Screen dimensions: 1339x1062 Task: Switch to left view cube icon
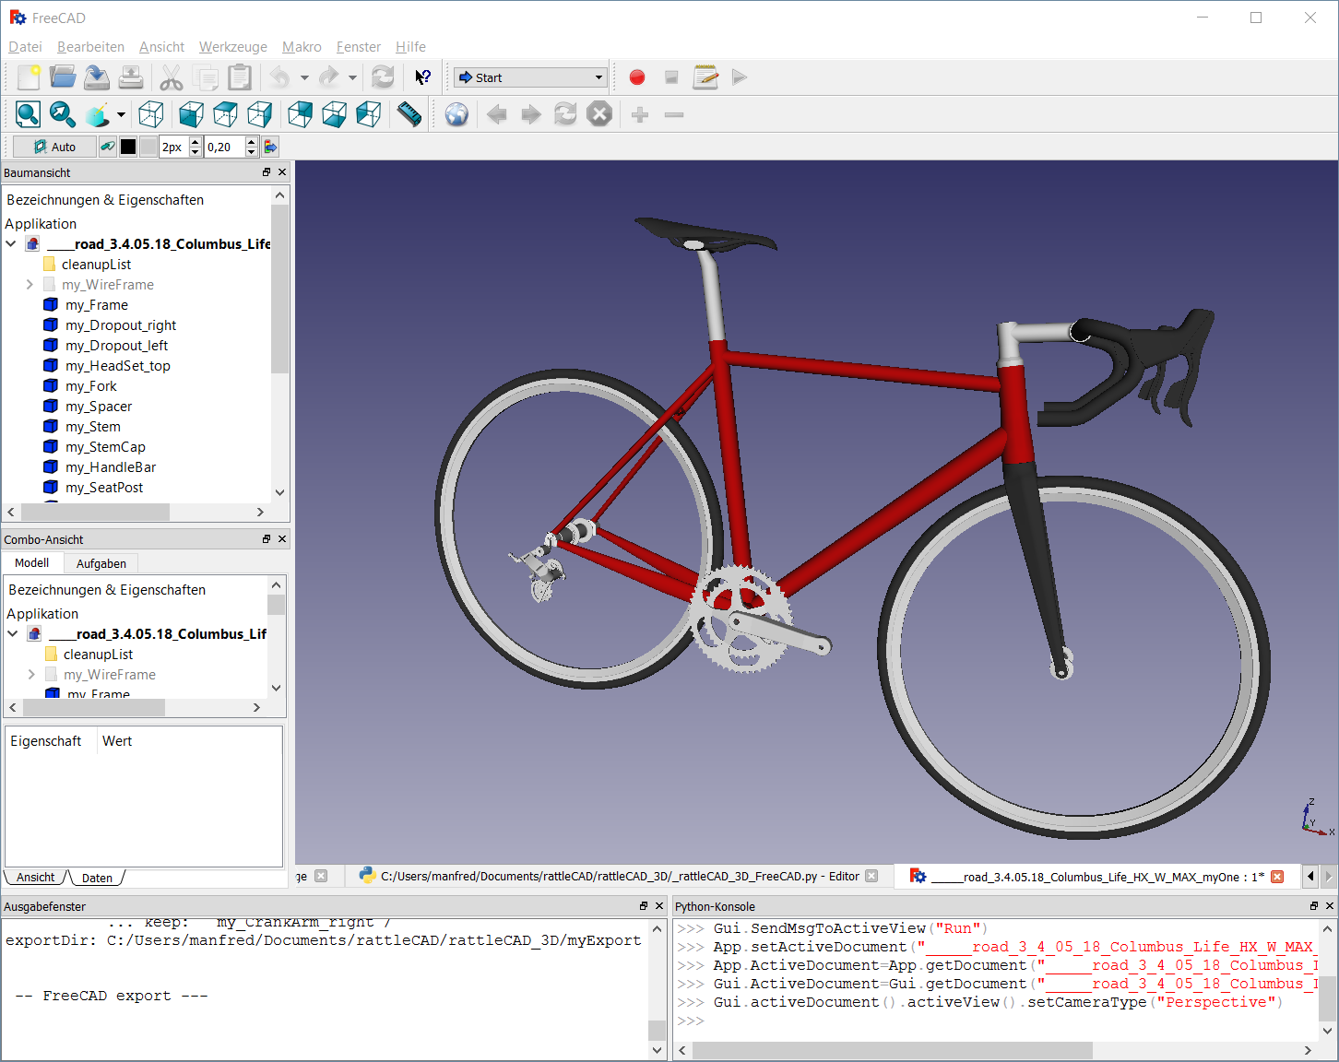click(368, 114)
